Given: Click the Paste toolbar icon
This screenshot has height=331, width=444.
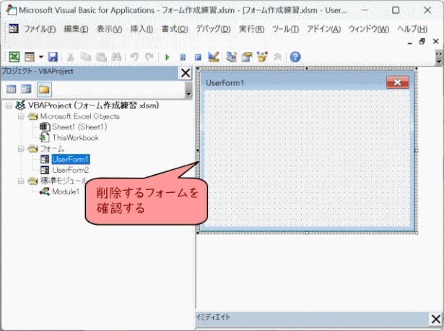Looking at the screenshot, I should (101, 57).
